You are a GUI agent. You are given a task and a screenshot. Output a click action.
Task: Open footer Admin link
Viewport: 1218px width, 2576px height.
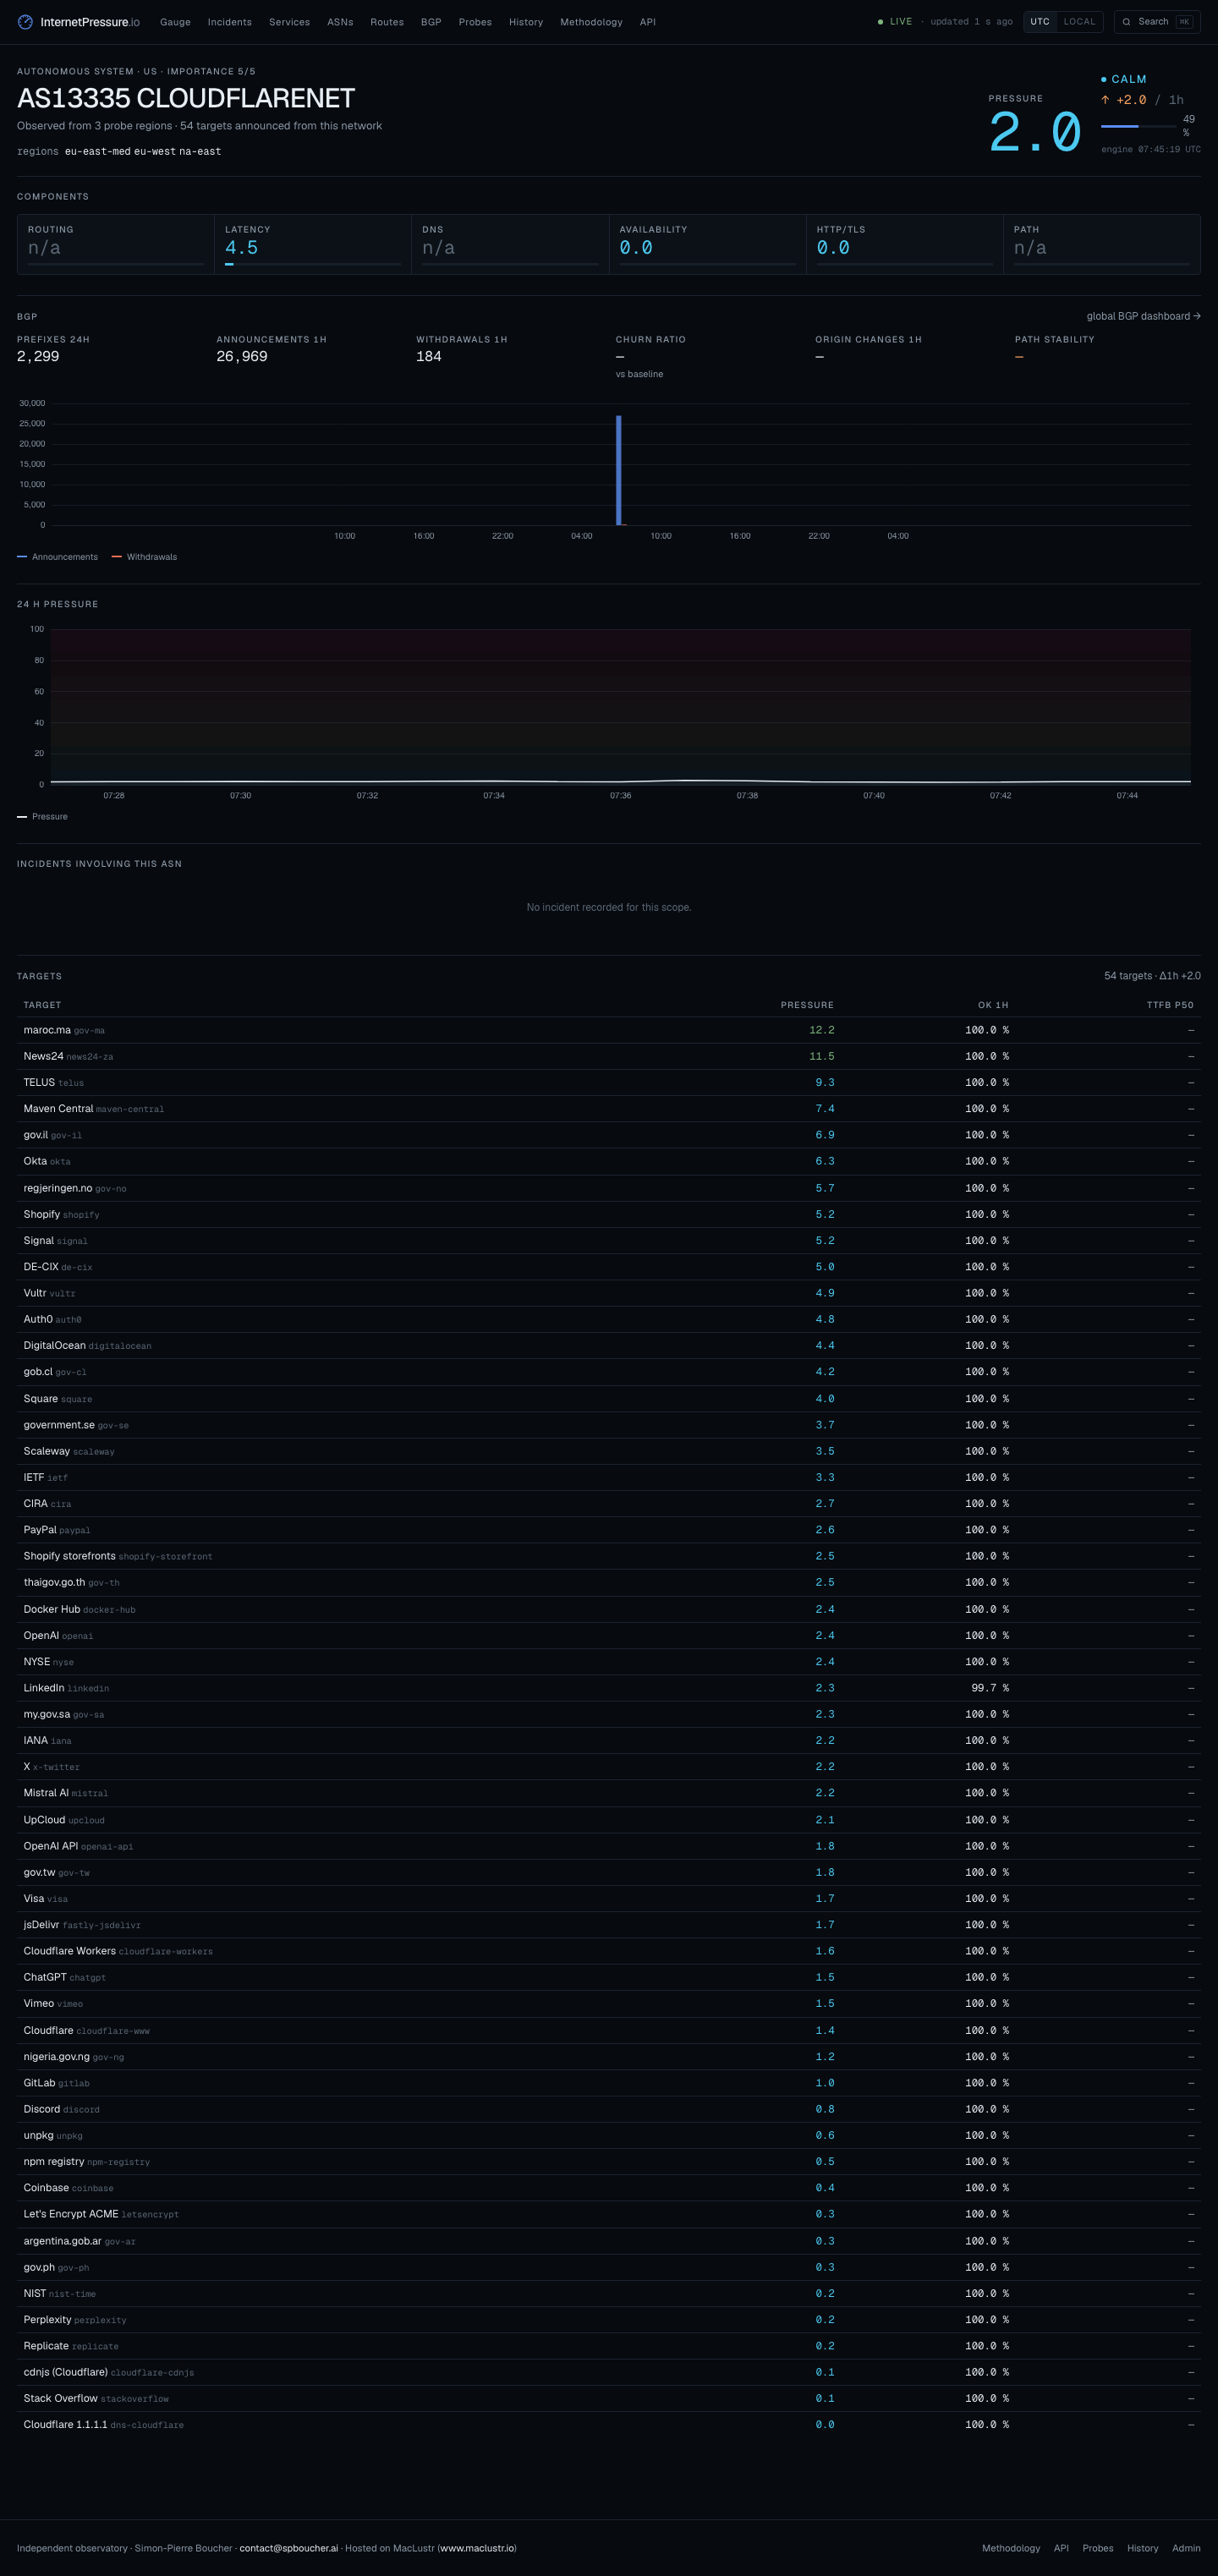pyautogui.click(x=1186, y=2548)
